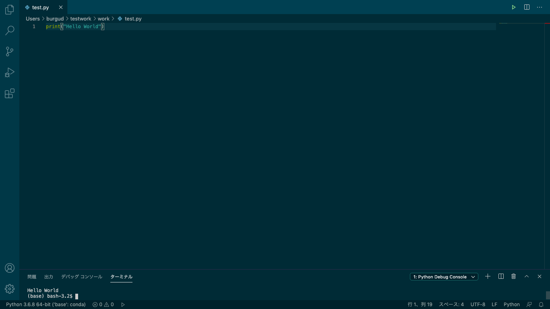Click line number 1 in the gutter

click(x=34, y=27)
